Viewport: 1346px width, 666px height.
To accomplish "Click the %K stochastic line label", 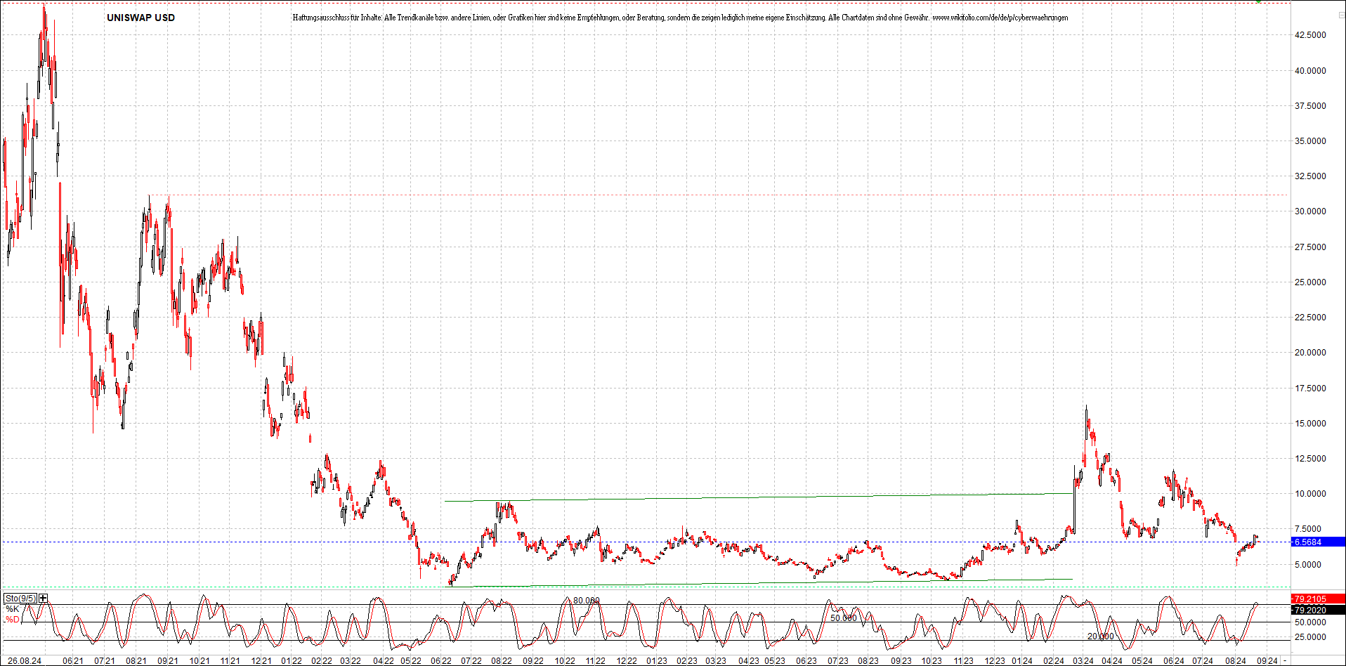I will [x=13, y=609].
